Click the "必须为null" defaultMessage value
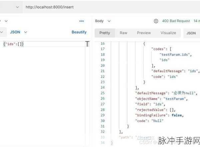This screenshot has height=147, width=200. pyautogui.click(x=184, y=93)
